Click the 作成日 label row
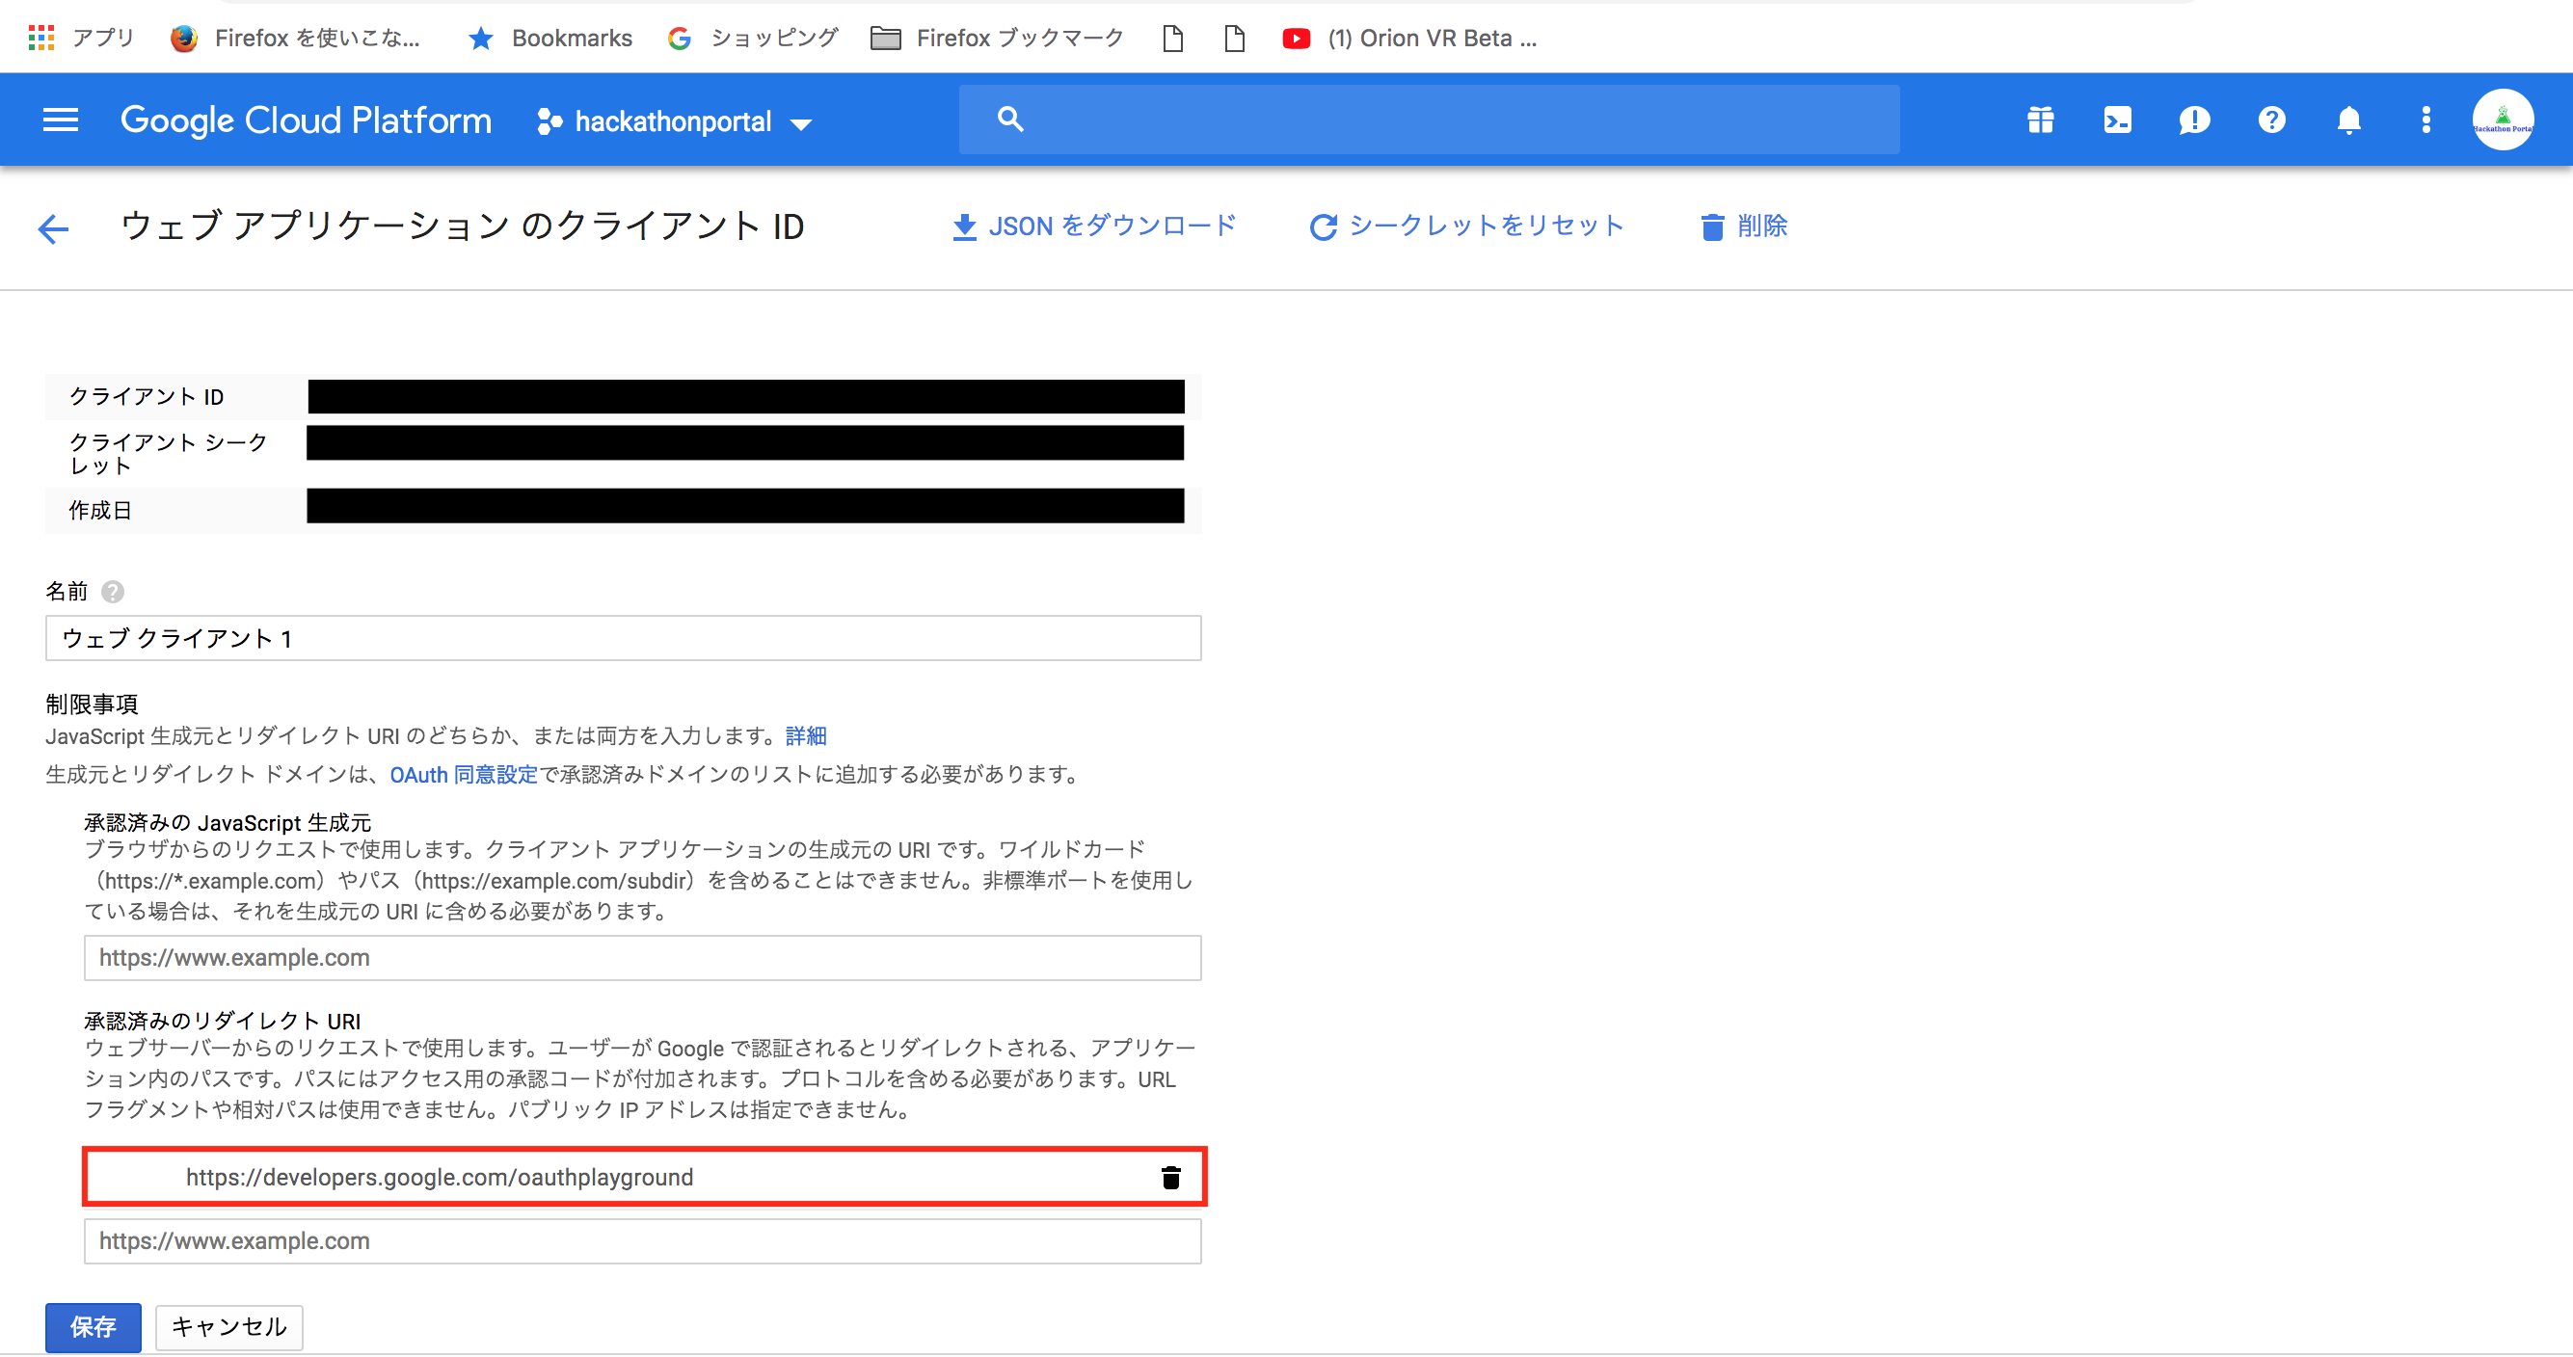The height and width of the screenshot is (1357, 2573). pyautogui.click(x=624, y=510)
